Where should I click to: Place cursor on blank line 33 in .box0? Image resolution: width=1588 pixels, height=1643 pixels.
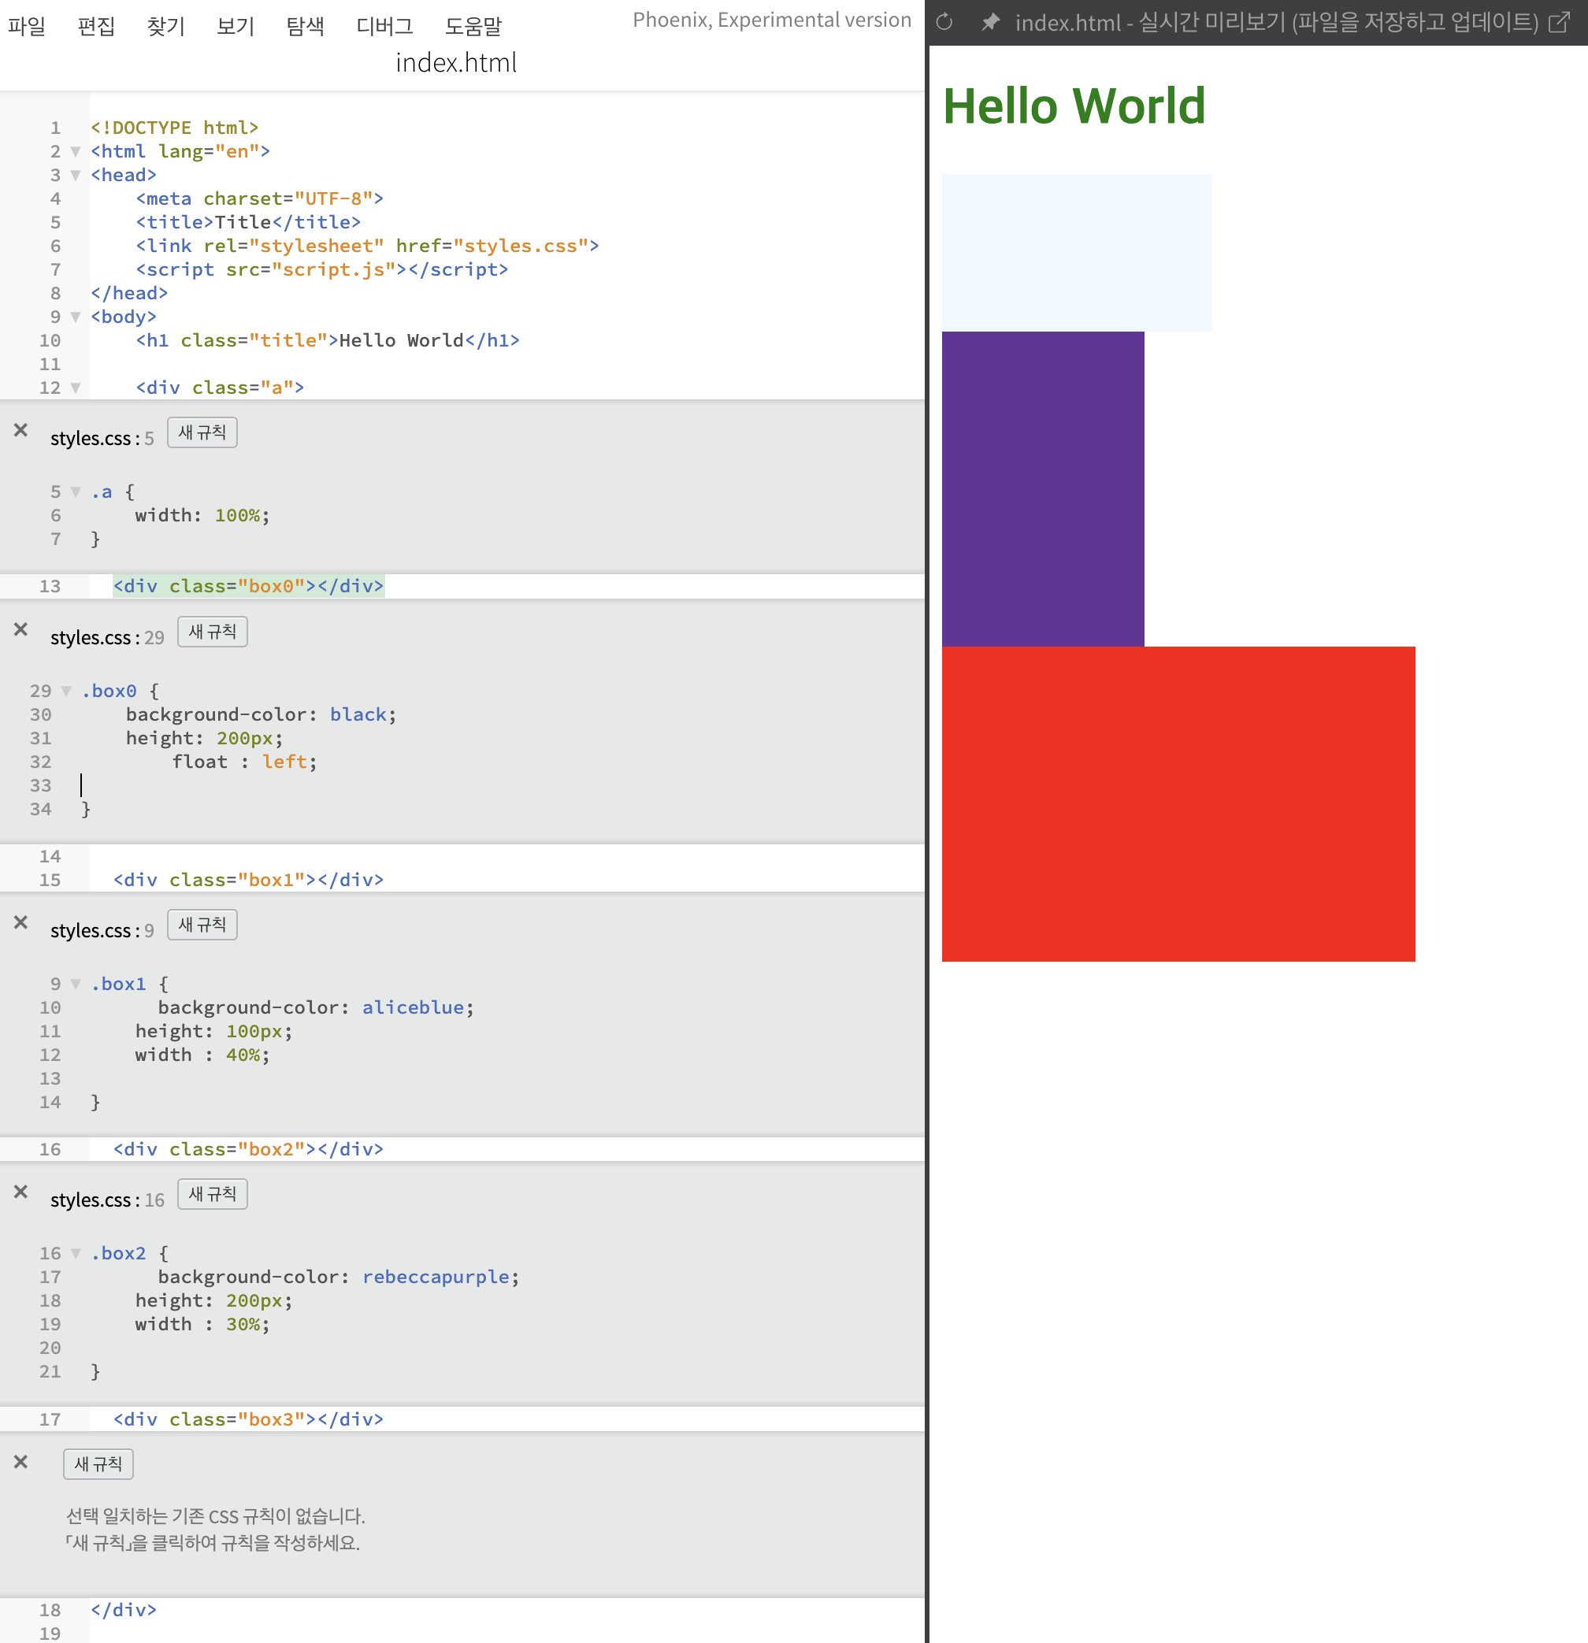(81, 785)
